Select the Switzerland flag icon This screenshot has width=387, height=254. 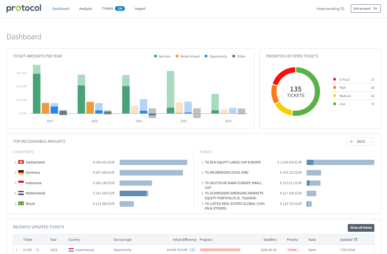[20, 162]
